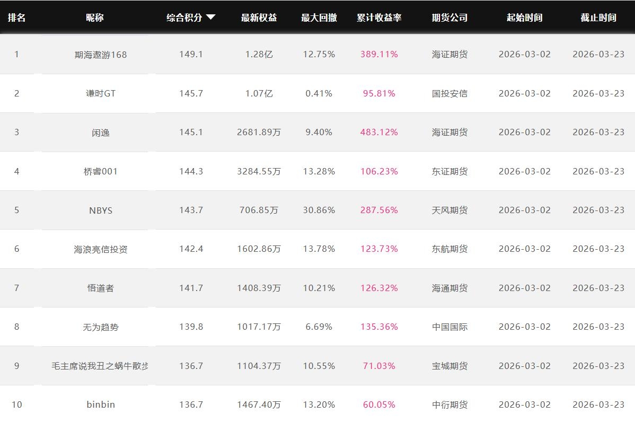Sort by the 综合积分 column header
This screenshot has height=422, width=635.
(184, 17)
